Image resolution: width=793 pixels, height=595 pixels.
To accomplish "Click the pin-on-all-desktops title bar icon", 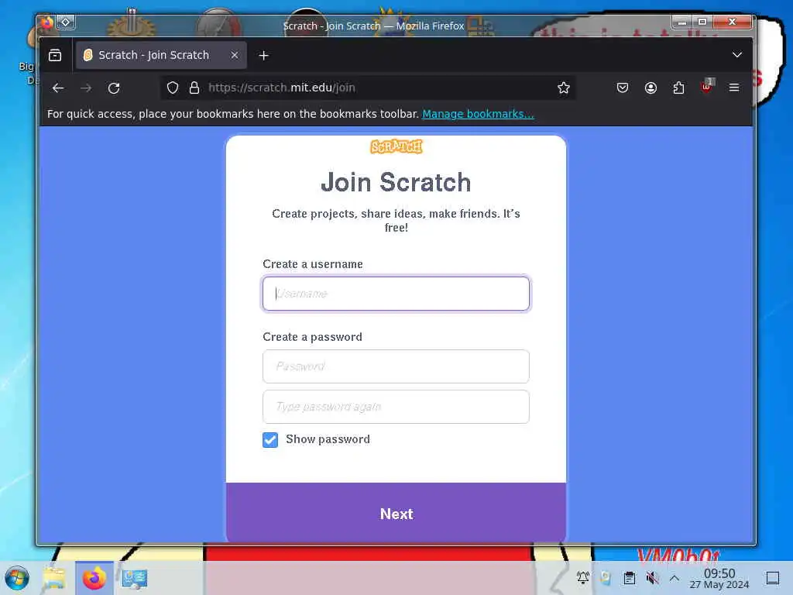I will pyautogui.click(x=65, y=22).
